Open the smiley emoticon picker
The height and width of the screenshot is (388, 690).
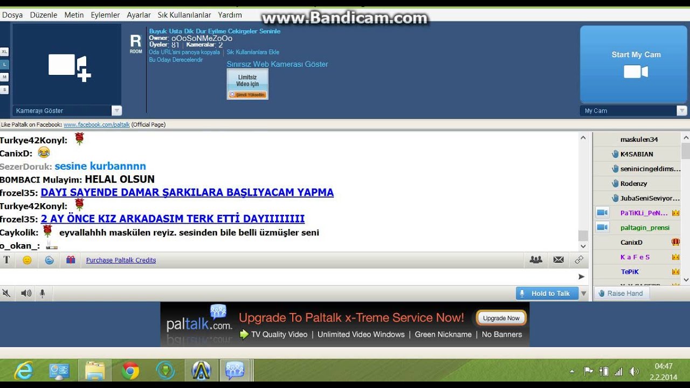click(x=27, y=260)
